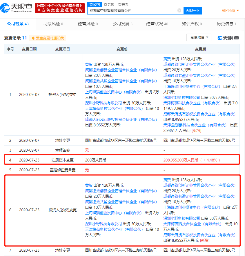Open 天津鱼别丢科技合伙企业 link in row 1 变更后
The width and height of the screenshot is (245, 256).
click(x=195, y=125)
